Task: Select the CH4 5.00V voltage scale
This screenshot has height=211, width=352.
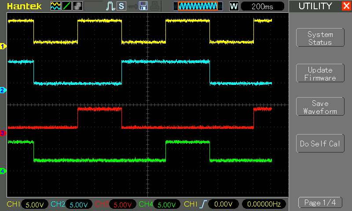Action: 166,204
